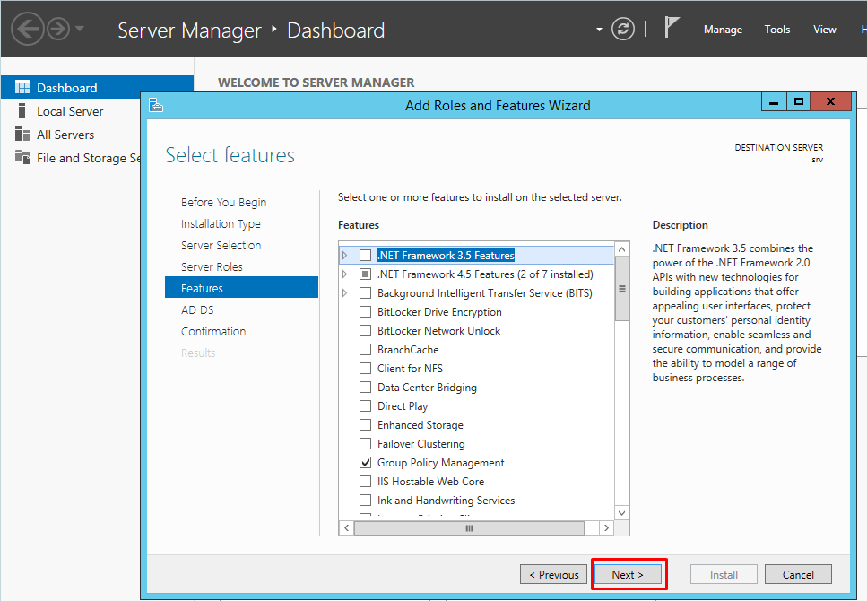Expand .NET Framework 3.5 Features node
The image size is (867, 601).
[345, 255]
